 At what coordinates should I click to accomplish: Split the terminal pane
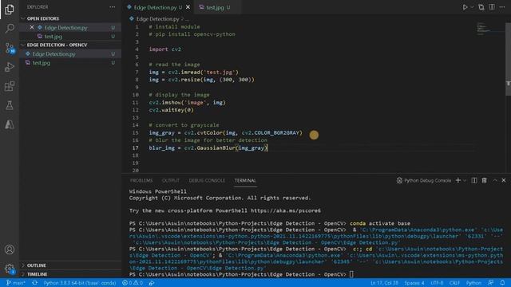(x=474, y=181)
